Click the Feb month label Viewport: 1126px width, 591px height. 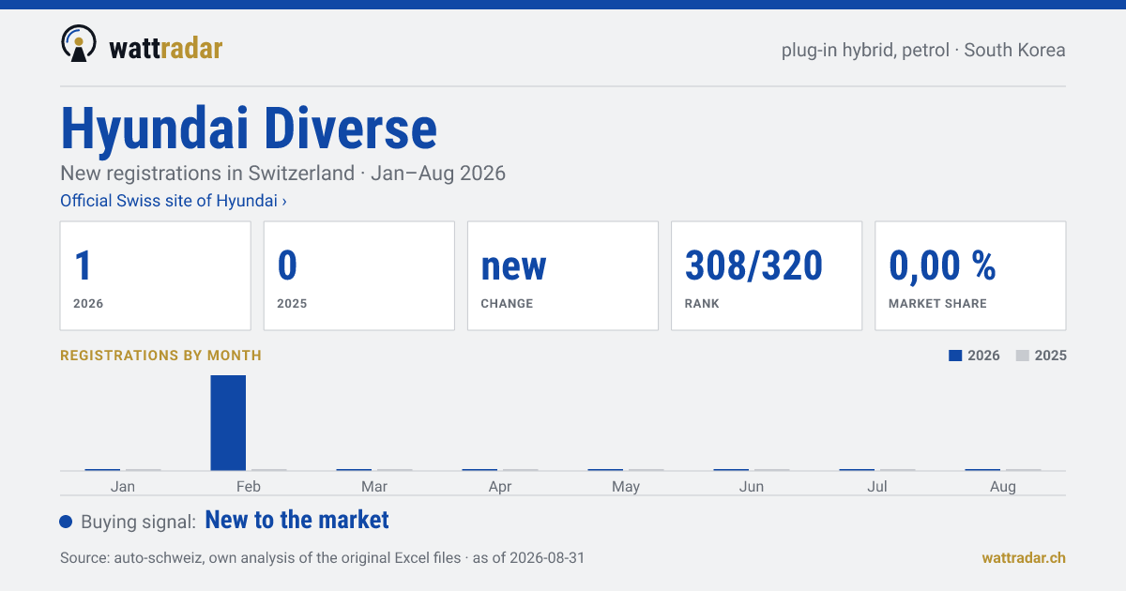[249, 486]
